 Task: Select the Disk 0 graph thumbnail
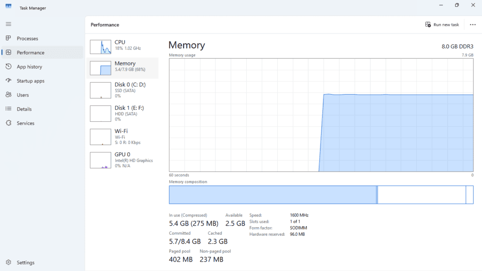click(101, 90)
